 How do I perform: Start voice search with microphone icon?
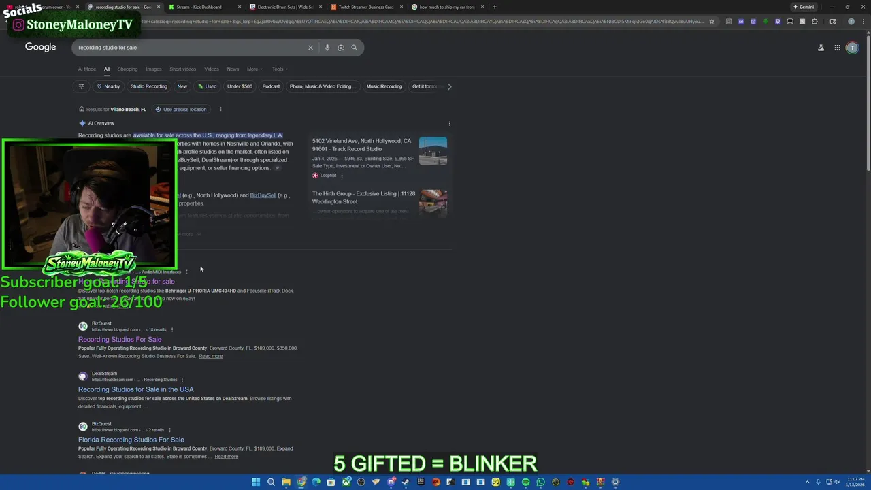[x=327, y=48]
